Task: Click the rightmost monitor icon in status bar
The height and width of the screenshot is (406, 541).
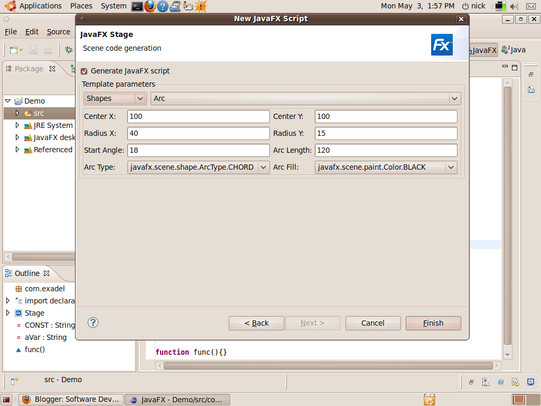Action: point(530,382)
